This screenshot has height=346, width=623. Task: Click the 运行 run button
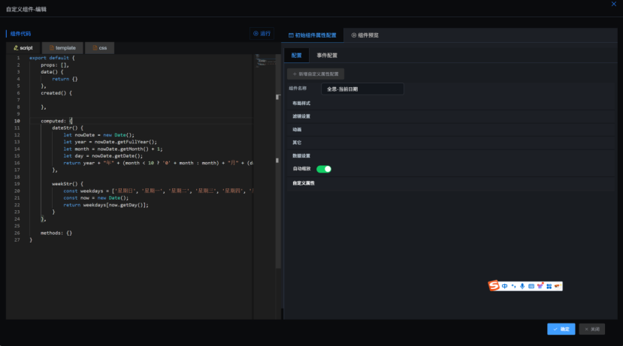(262, 34)
